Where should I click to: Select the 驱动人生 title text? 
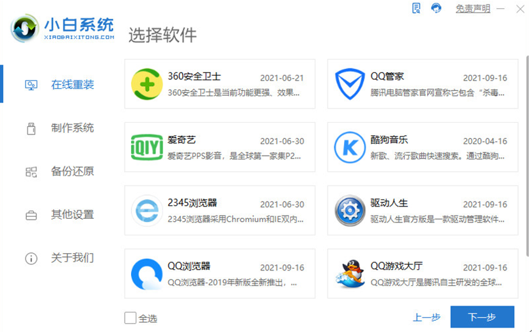click(389, 203)
